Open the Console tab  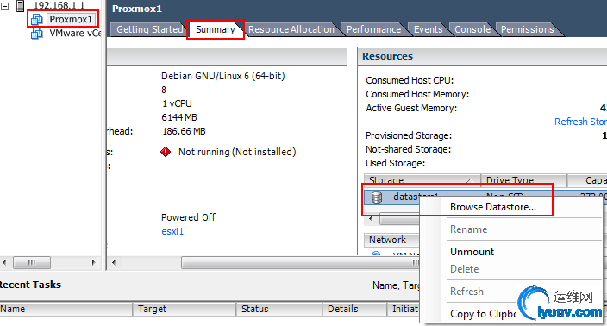pyautogui.click(x=472, y=29)
